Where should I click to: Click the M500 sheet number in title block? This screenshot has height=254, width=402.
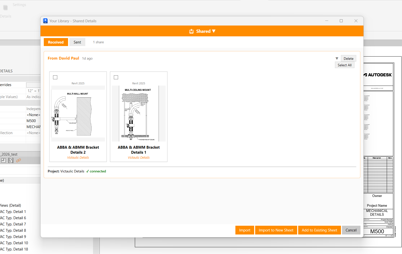click(x=377, y=231)
